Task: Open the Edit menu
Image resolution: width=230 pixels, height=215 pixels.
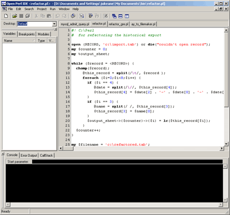Action: [x=18, y=9]
